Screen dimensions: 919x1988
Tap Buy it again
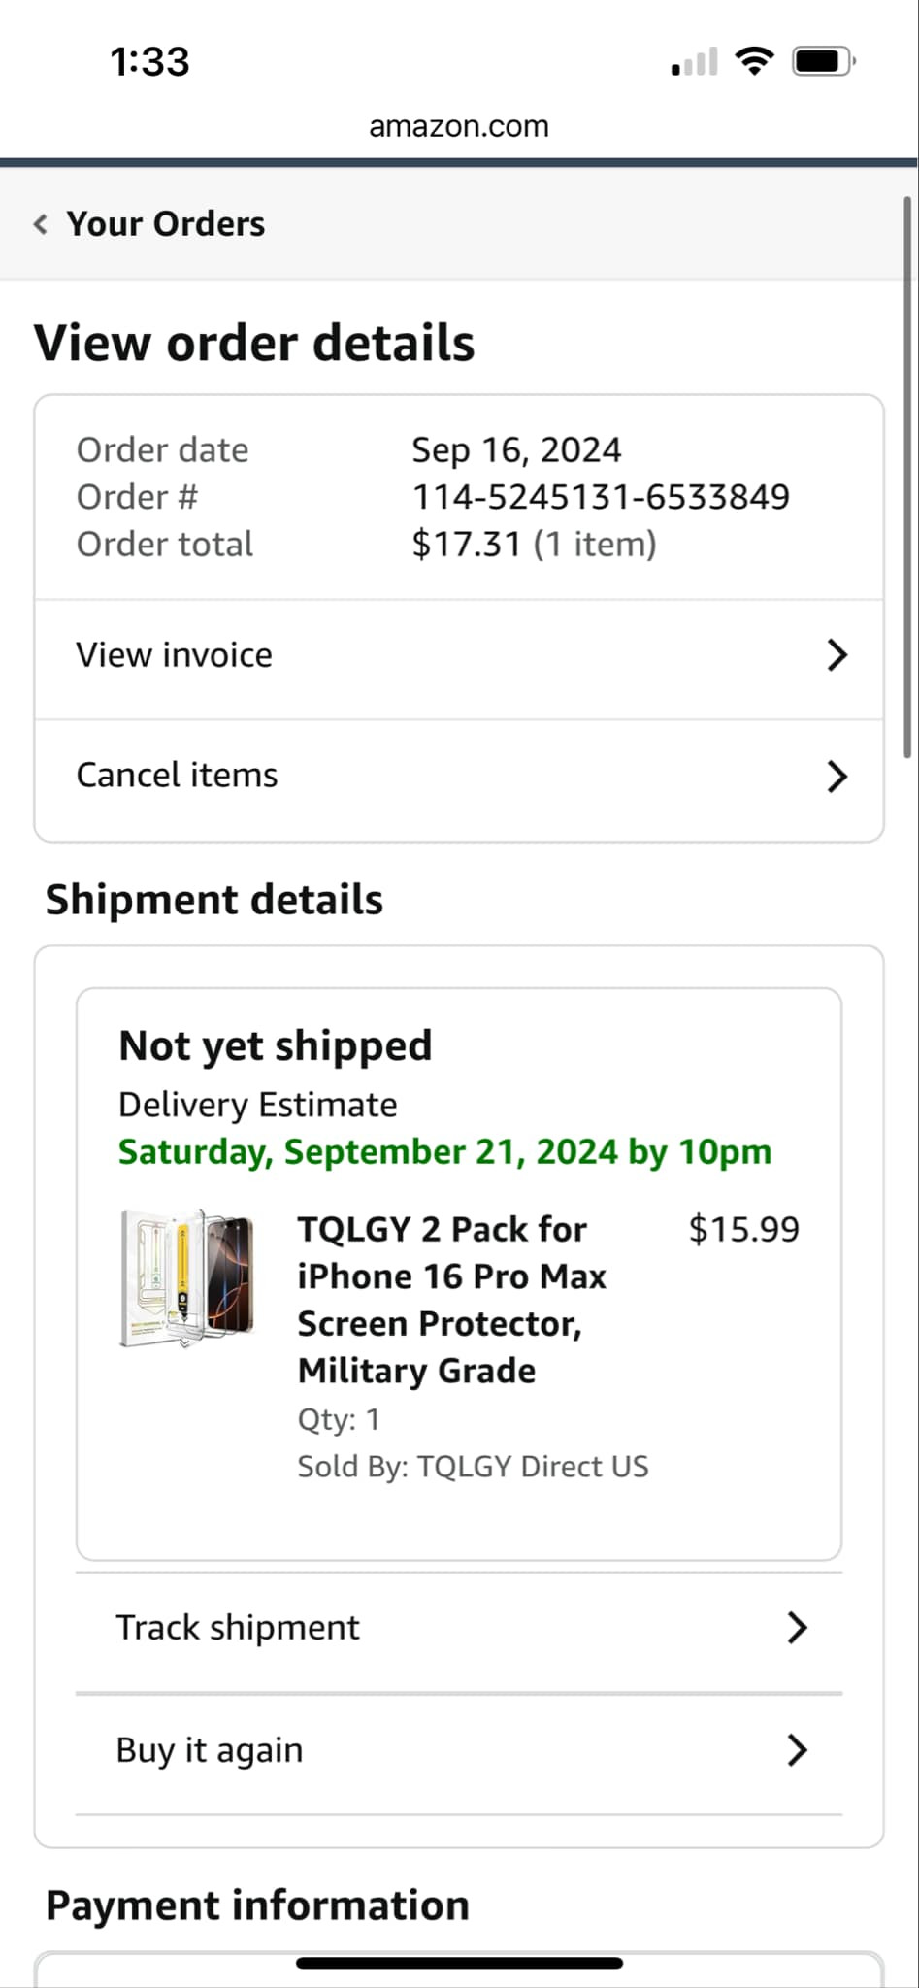[x=210, y=1750]
